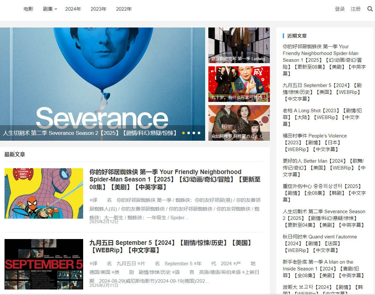The image size is (375, 295).
Task: Open the 宛如阿修罗 thumbnail
Action: [x=239, y=123]
